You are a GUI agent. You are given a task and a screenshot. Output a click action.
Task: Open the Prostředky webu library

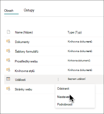[26, 61]
